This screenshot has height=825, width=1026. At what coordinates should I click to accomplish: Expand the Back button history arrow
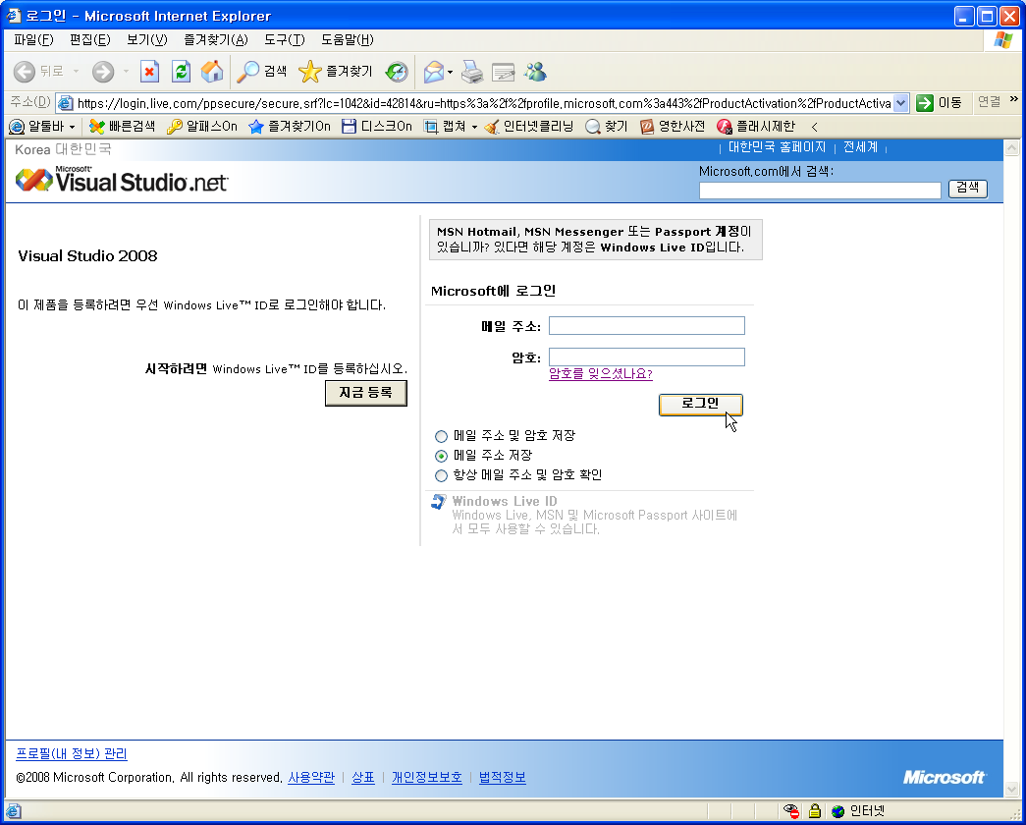(x=76, y=72)
